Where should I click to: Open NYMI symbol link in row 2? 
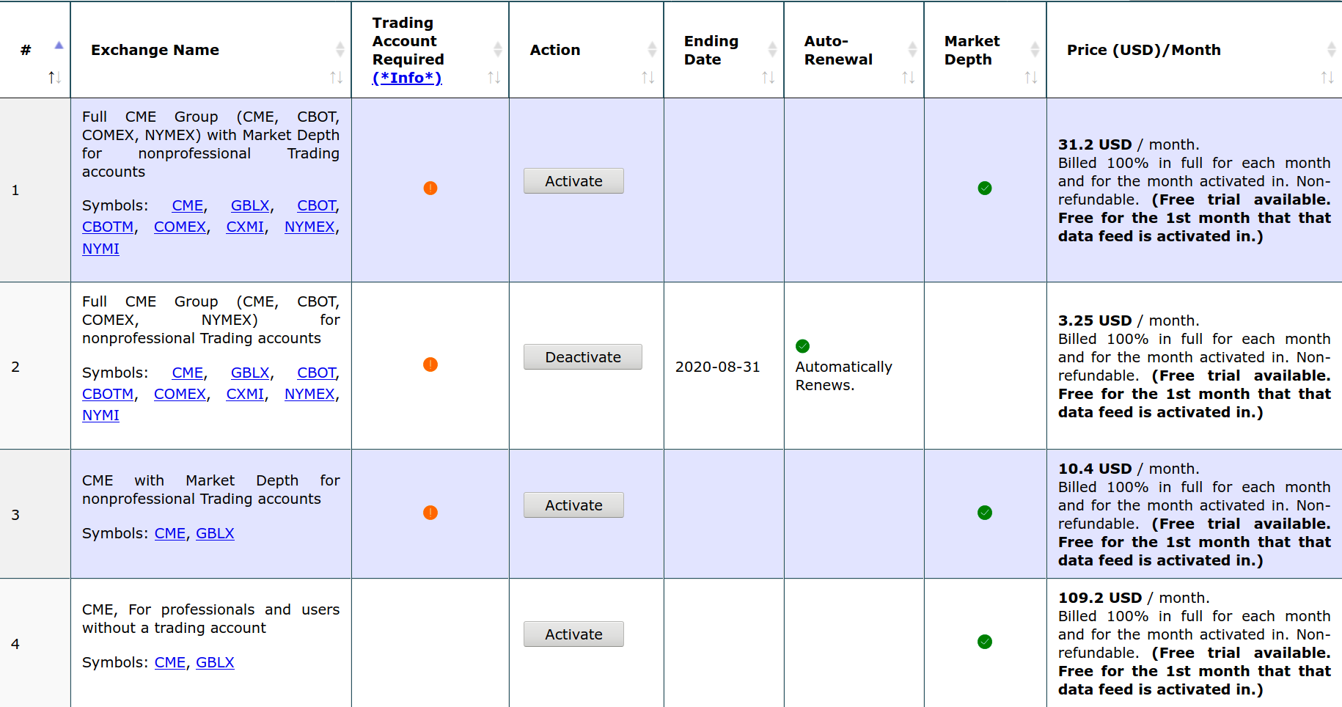point(100,416)
